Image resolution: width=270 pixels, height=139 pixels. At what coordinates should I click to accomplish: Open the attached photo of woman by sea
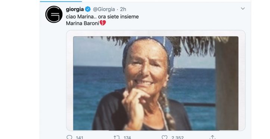[156, 83]
